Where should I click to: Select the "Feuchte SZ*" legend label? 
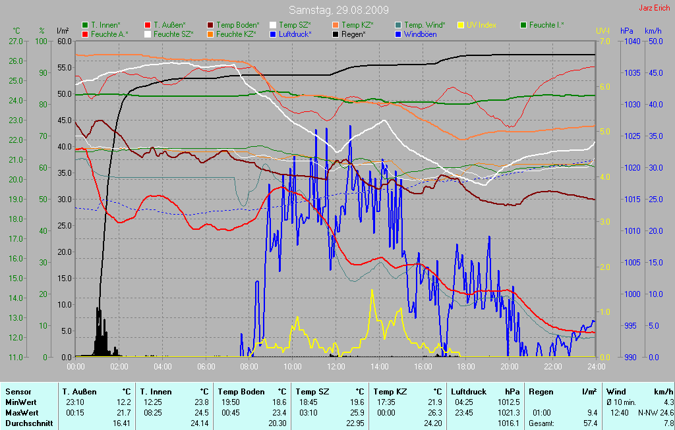(x=173, y=34)
